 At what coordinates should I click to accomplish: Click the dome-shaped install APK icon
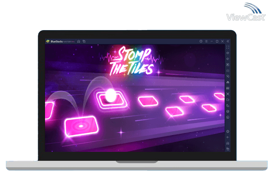pyautogui.click(x=228, y=82)
